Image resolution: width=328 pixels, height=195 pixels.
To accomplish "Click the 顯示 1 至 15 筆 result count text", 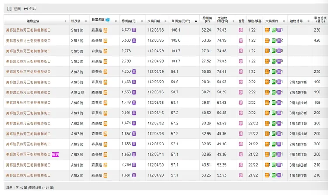I will tap(30, 188).
